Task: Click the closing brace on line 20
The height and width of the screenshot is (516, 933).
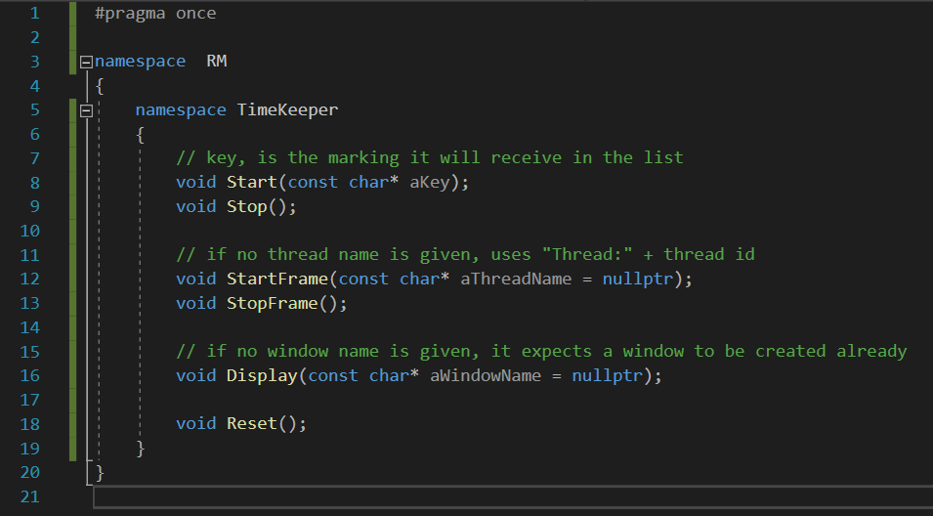Action: point(100,473)
